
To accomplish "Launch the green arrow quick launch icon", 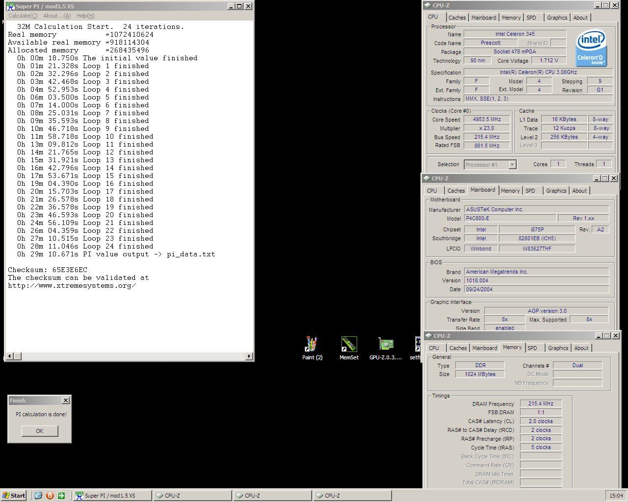I will tap(61, 496).
